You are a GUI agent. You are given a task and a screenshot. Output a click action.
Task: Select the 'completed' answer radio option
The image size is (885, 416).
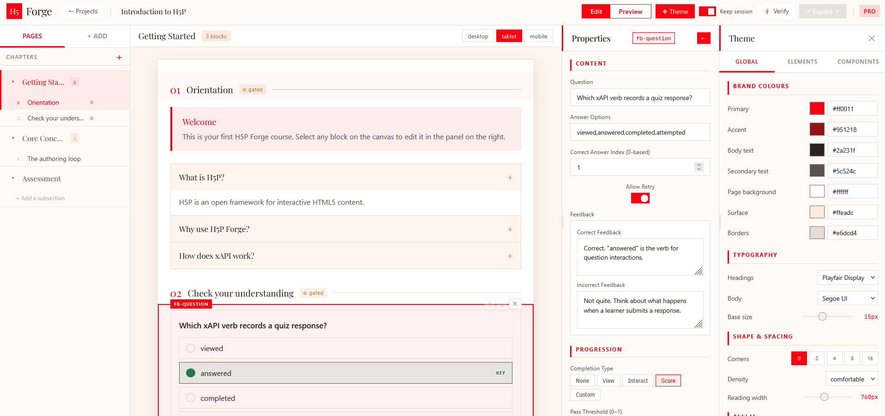(x=191, y=398)
